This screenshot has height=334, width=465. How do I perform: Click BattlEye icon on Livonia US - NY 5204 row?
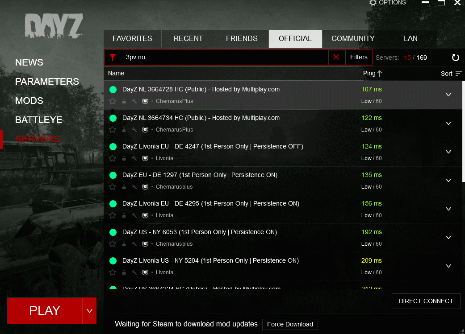pos(145,272)
